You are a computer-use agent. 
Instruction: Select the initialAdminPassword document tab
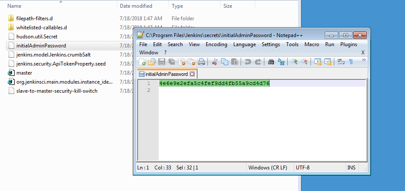pos(166,74)
